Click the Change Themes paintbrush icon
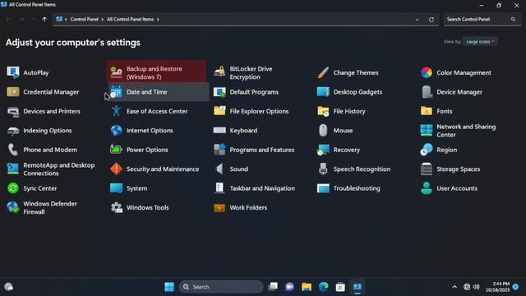Viewport: 526px width, 296px height. coord(323,72)
